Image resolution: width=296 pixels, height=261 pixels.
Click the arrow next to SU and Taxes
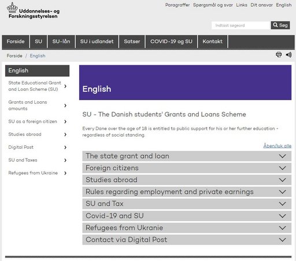pyautogui.click(x=65, y=160)
